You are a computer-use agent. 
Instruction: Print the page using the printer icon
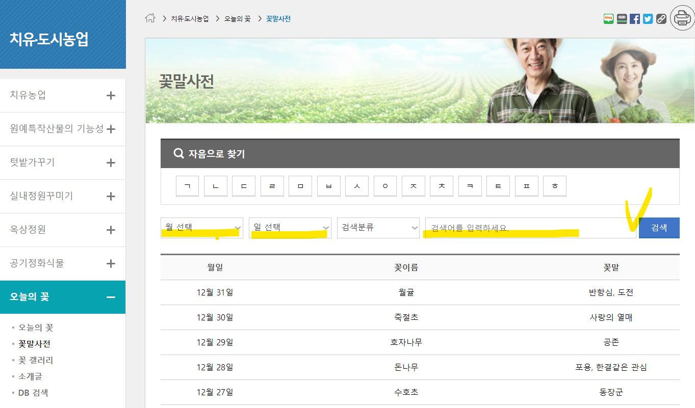(682, 17)
